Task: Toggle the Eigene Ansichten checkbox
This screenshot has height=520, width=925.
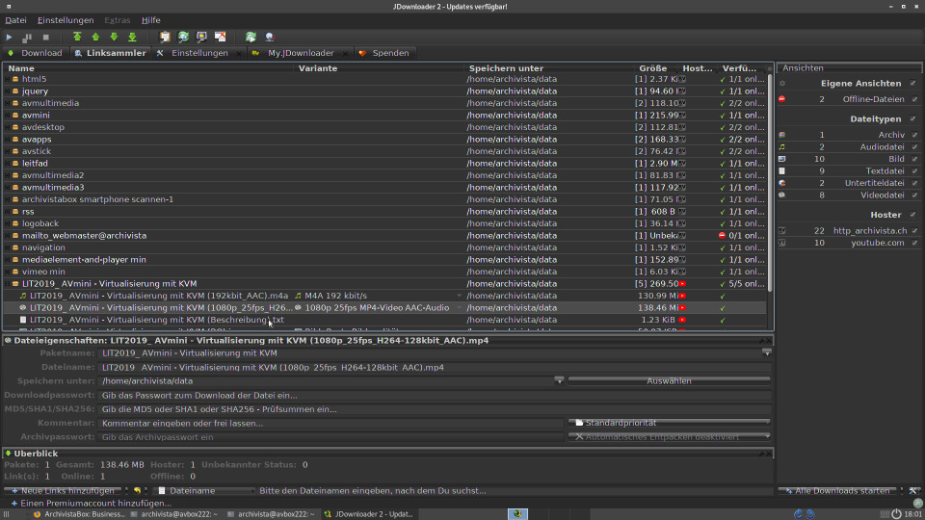Action: coord(913,84)
